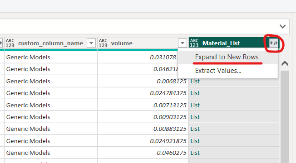
Task: Open List link in 0.0460275 row
Action: pyautogui.click(x=195, y=153)
